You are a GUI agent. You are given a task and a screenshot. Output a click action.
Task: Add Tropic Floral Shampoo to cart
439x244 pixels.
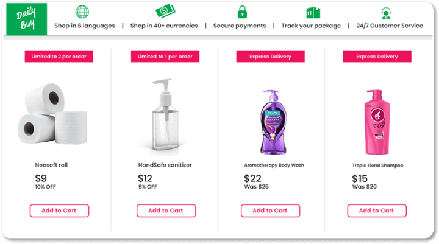376,211
